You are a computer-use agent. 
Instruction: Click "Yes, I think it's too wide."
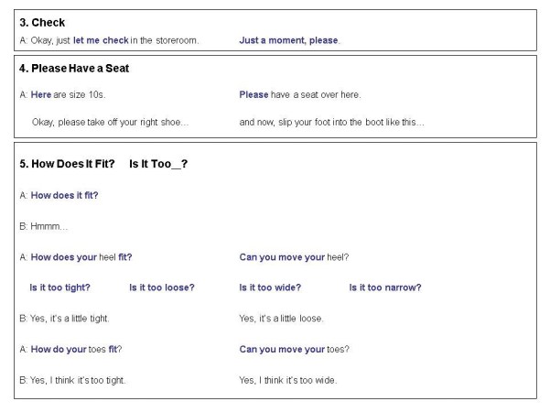[288, 380]
